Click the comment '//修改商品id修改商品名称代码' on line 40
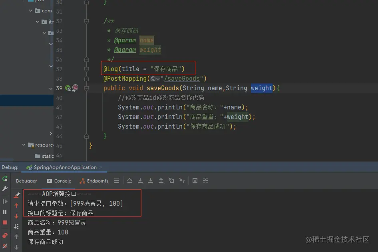Viewport: 378px width, 252px height. (161, 98)
